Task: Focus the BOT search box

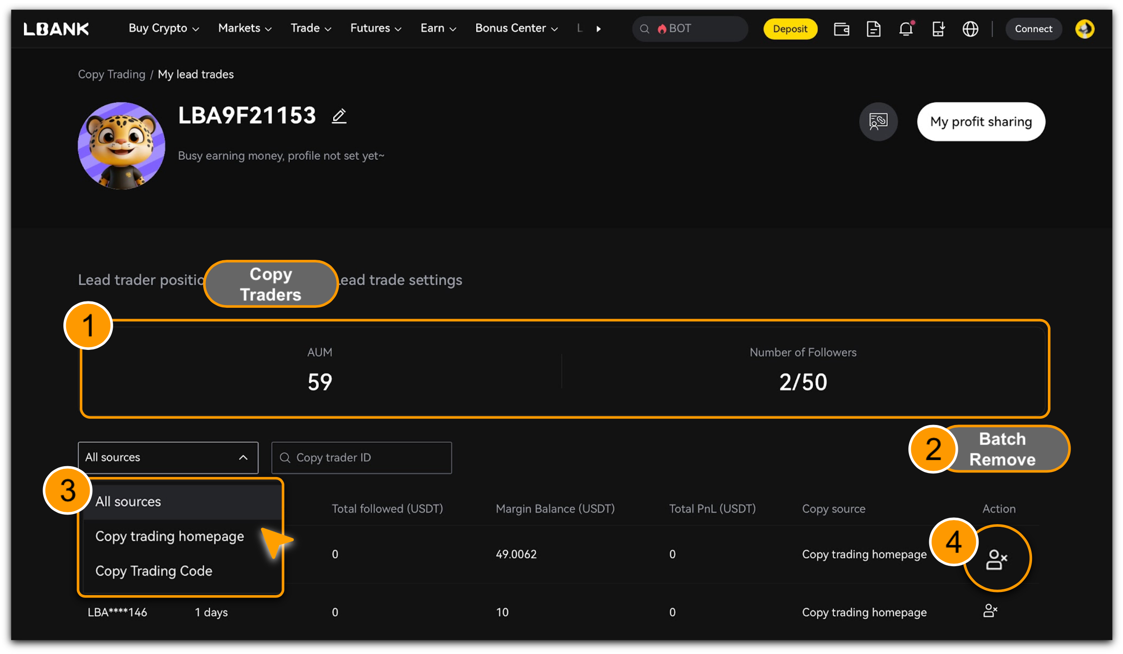Action: coord(690,29)
